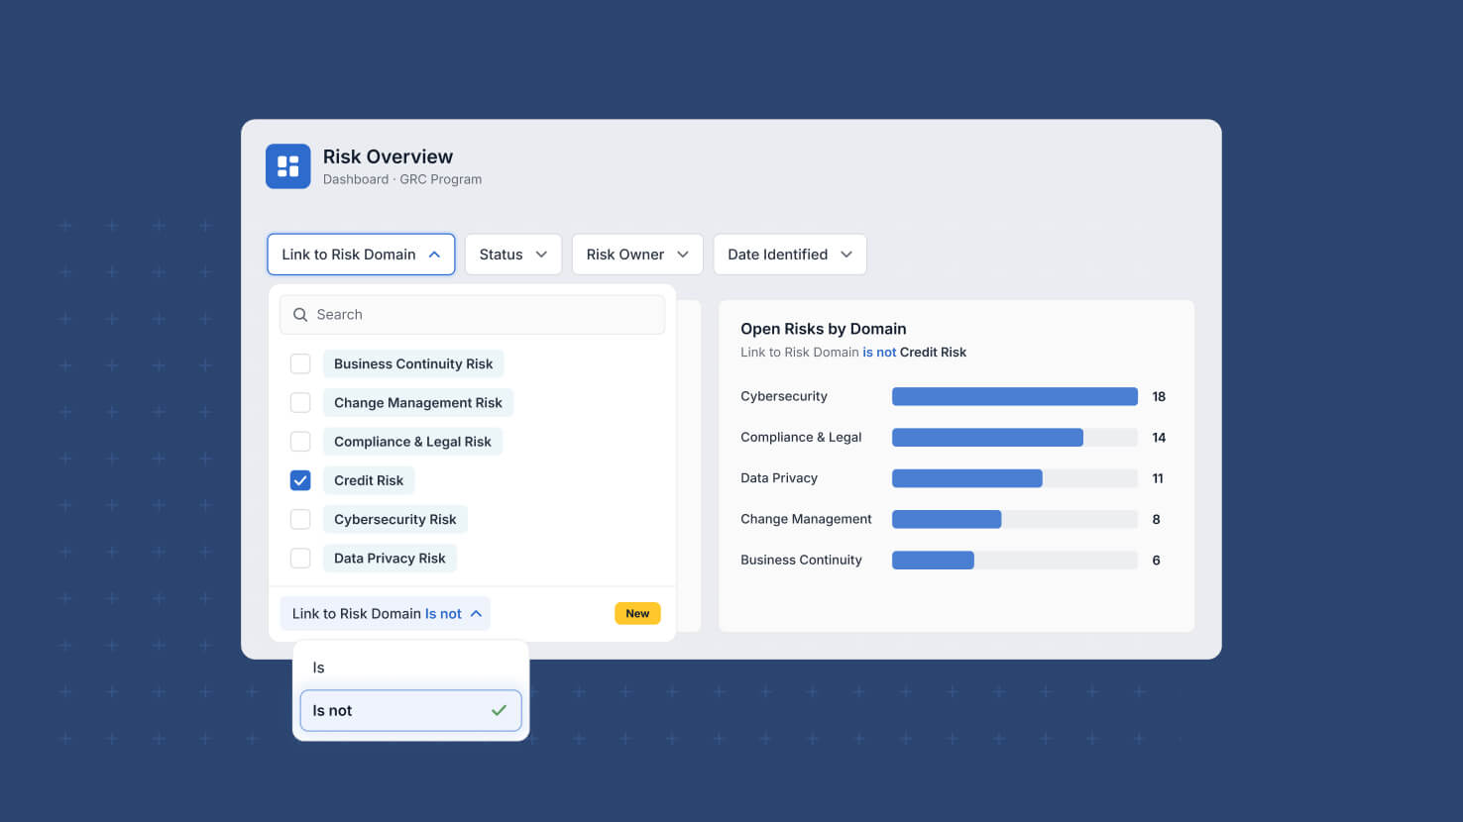Check the Change Management Risk checkbox
The image size is (1463, 822).
tap(300, 402)
